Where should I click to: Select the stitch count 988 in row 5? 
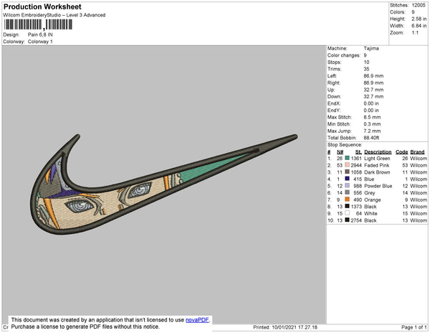point(358,186)
